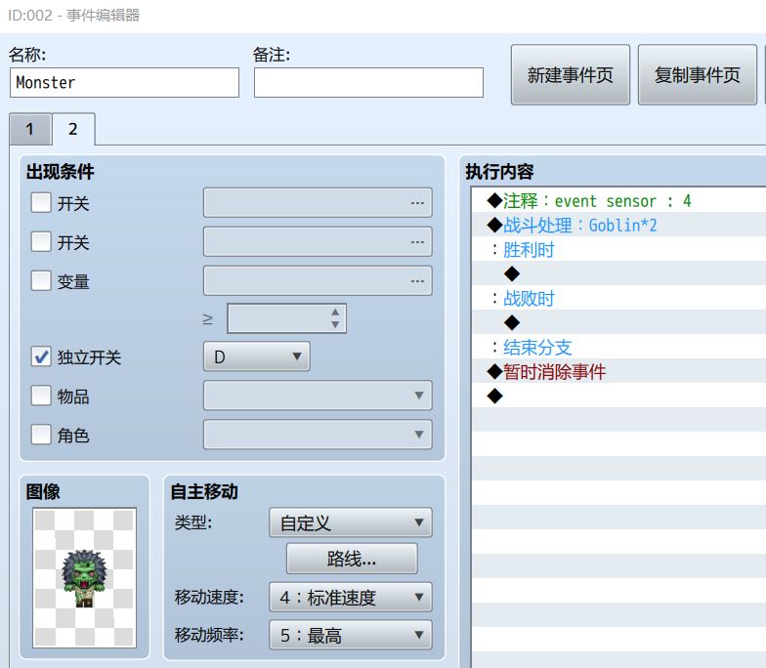Enable the second 开关 condition checkbox
Viewport: 766px width, 668px height.
pos(41,242)
